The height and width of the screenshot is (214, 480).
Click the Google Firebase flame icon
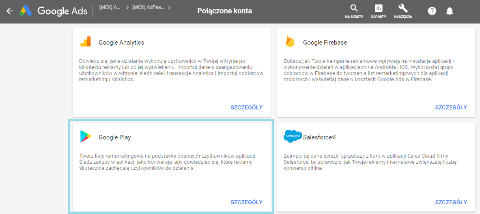pos(290,41)
